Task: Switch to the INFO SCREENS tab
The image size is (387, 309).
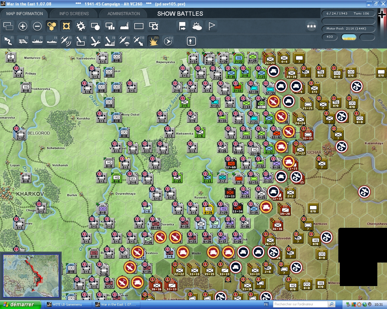Action: (x=74, y=14)
